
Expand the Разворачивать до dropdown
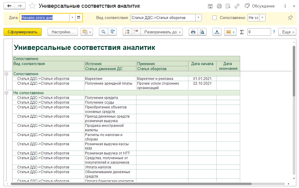pos(162,32)
